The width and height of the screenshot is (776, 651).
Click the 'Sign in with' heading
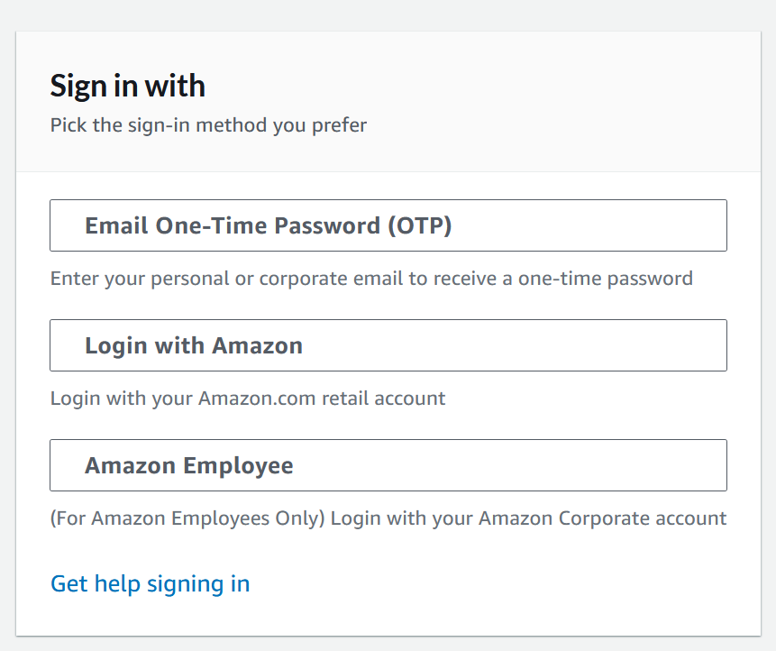(x=128, y=87)
